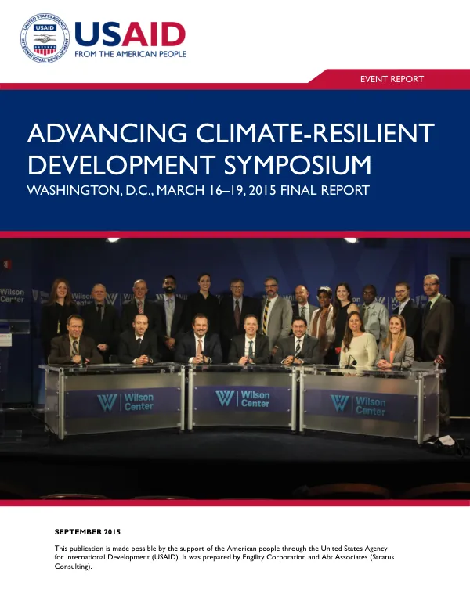This screenshot has width=470, height=608.
Task: Click the large USAID wordmark
Action: point(130,34)
